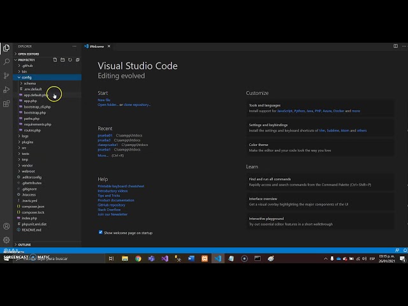Screen dimensions: 408x306
Task: Open Task View on the taskbar
Action: (x=111, y=258)
